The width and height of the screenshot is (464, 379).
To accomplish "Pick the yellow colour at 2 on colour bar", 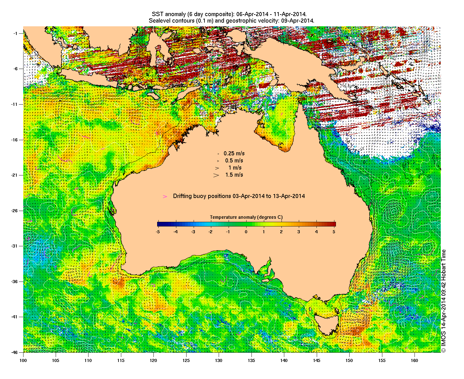I will [x=281, y=224].
